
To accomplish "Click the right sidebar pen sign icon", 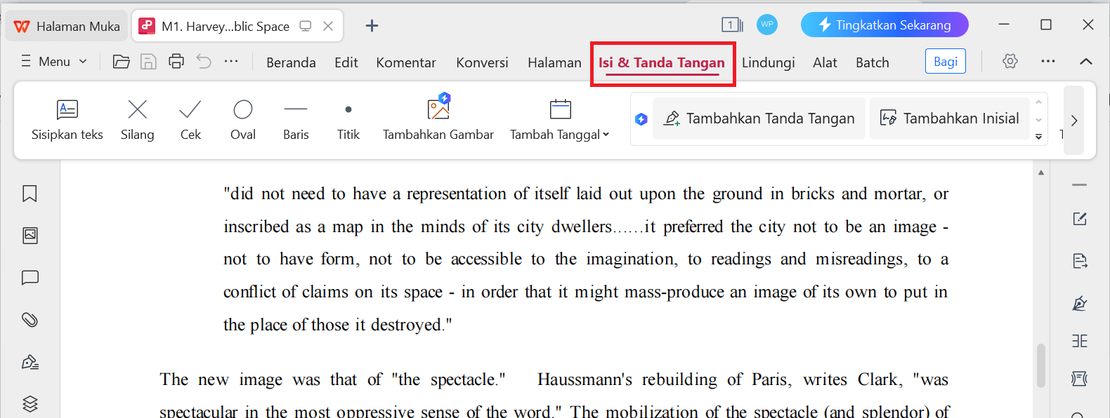I will coord(1080,303).
